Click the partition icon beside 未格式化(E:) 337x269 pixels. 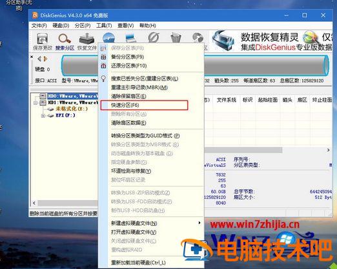50,109
